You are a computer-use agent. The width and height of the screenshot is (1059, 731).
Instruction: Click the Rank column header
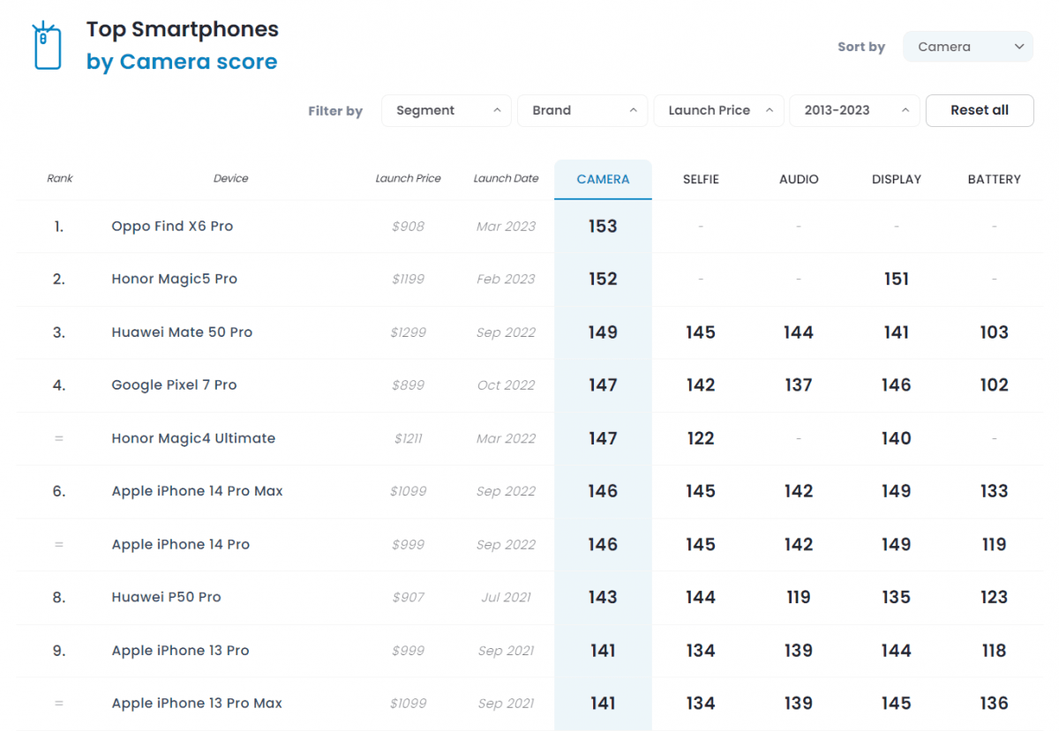60,178
